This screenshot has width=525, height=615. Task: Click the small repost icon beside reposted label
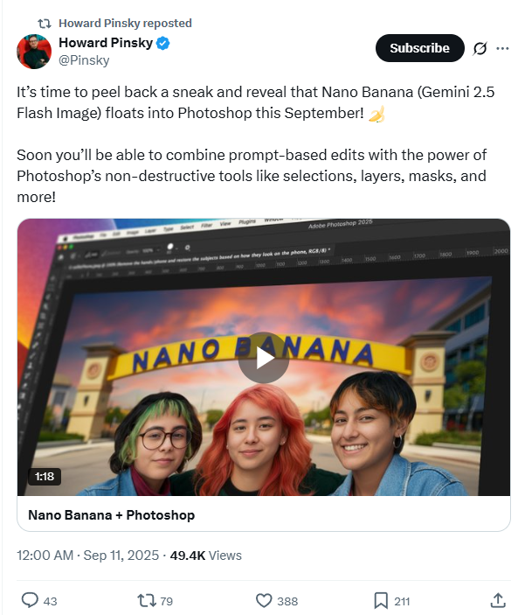(45, 24)
